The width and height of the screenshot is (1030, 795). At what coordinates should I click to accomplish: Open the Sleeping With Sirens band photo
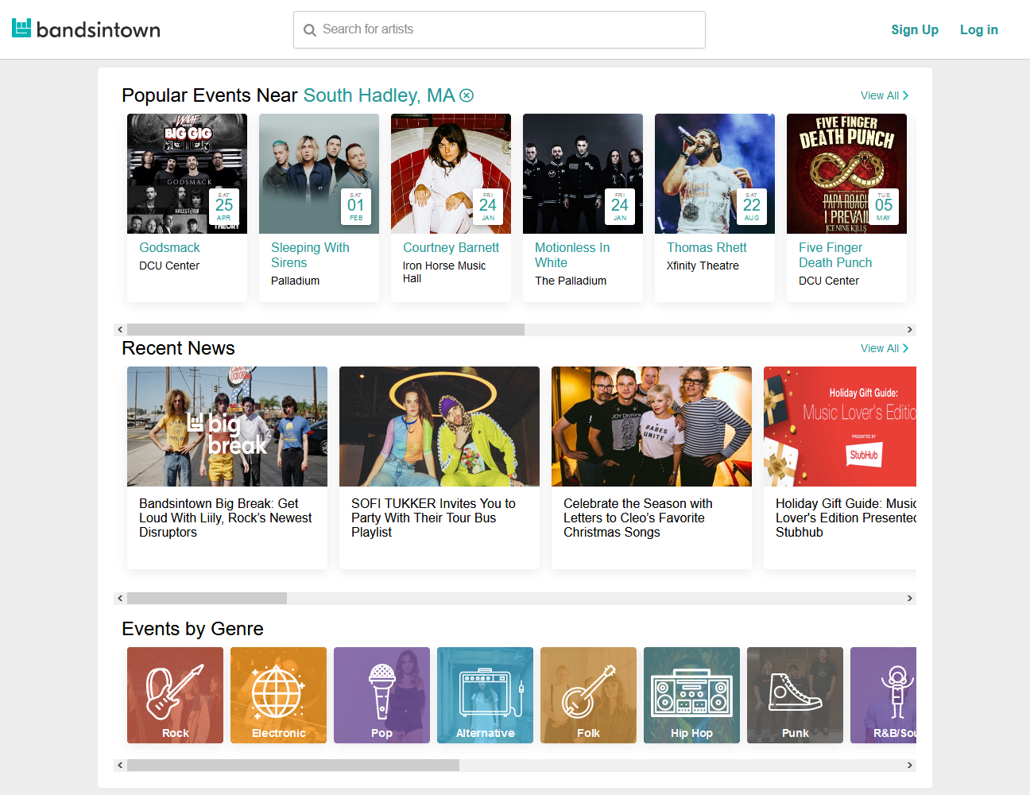[x=319, y=173]
